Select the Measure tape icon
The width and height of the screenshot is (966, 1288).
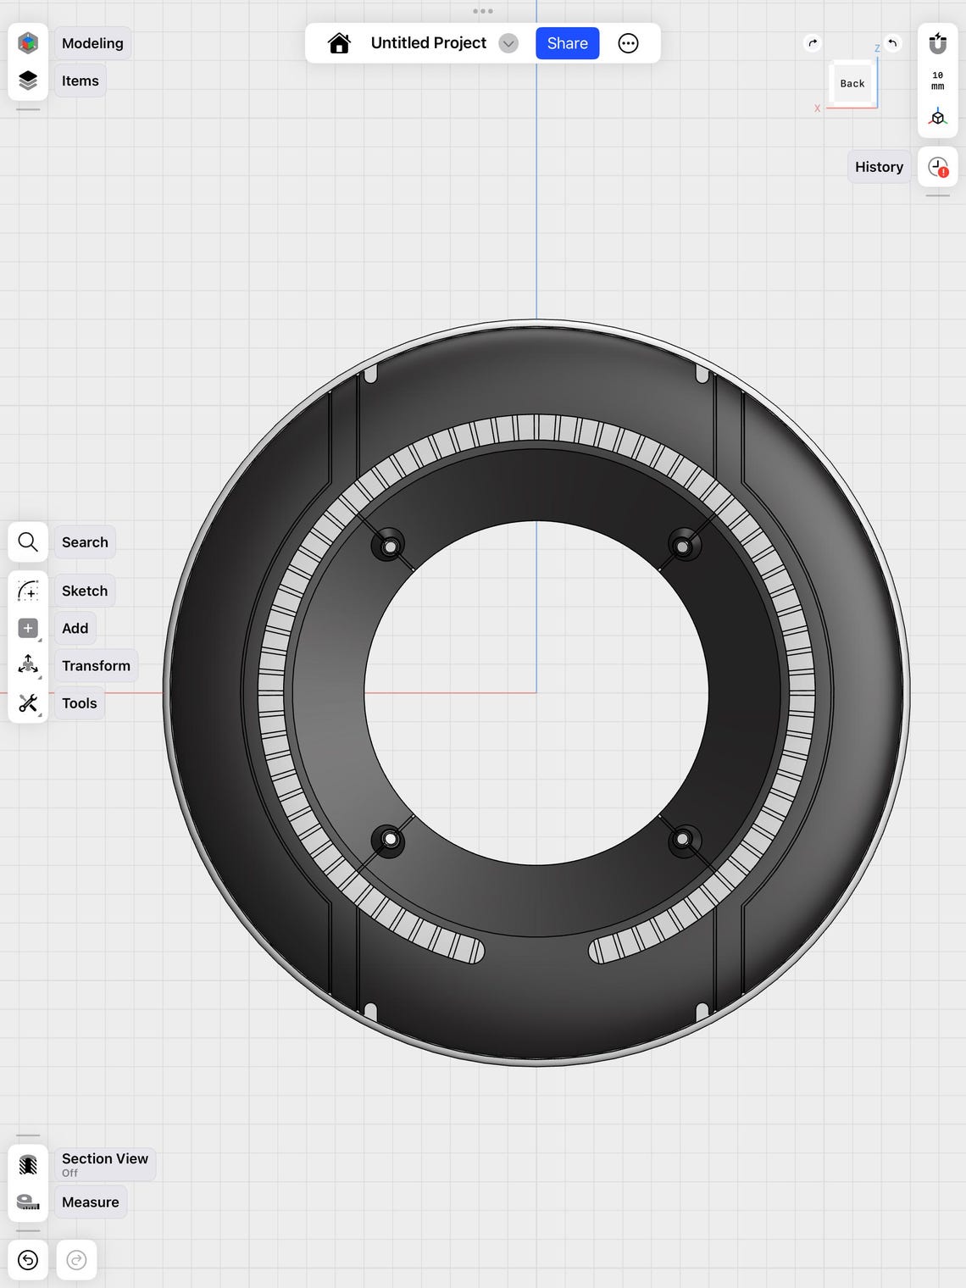pos(28,1202)
